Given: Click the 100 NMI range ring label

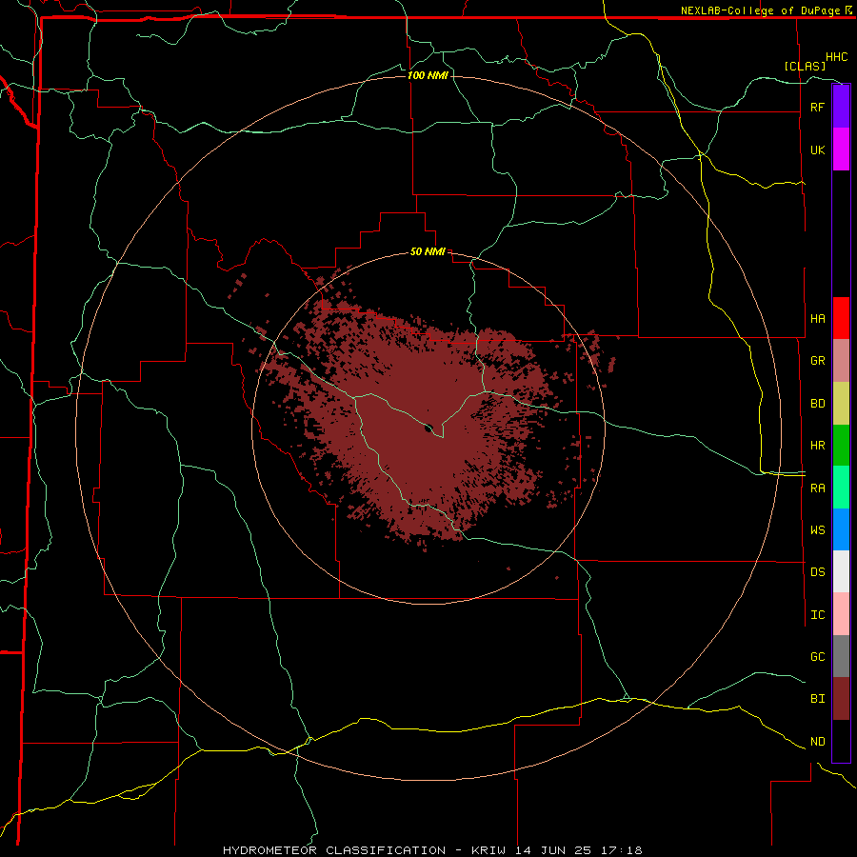Looking at the screenshot, I should pyautogui.click(x=428, y=75).
